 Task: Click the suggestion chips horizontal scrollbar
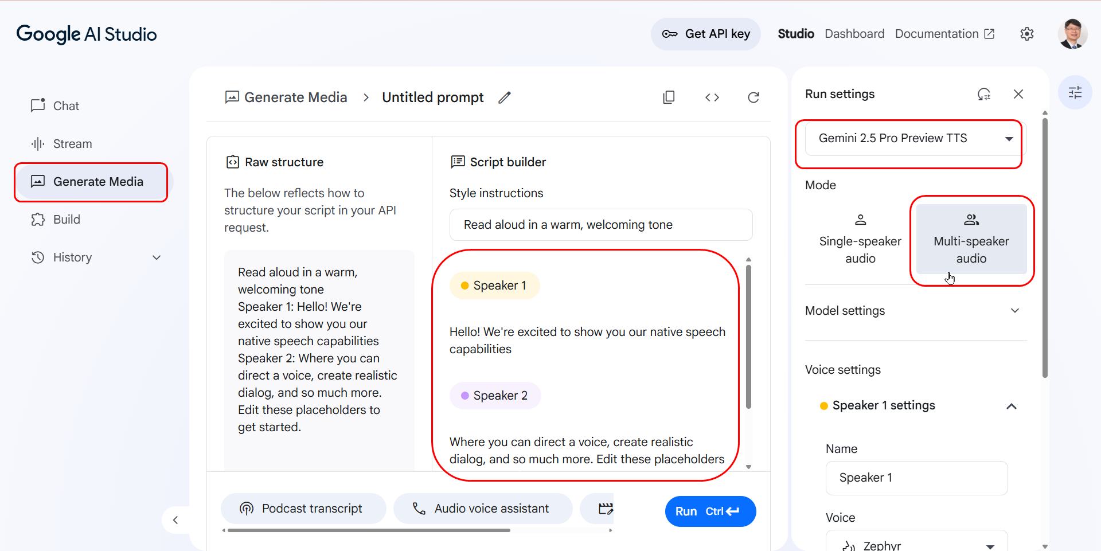[x=369, y=530]
